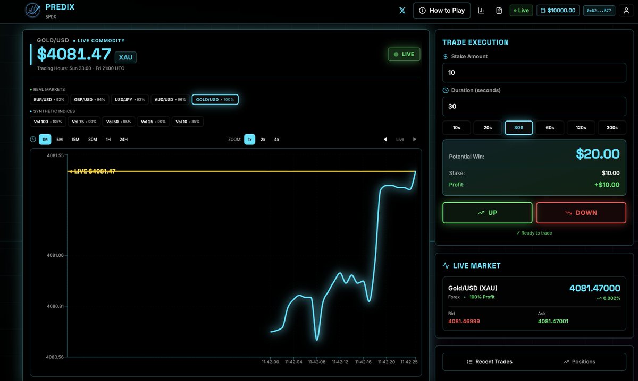Switch chart to 5M timeframe
The width and height of the screenshot is (638, 381).
point(60,140)
